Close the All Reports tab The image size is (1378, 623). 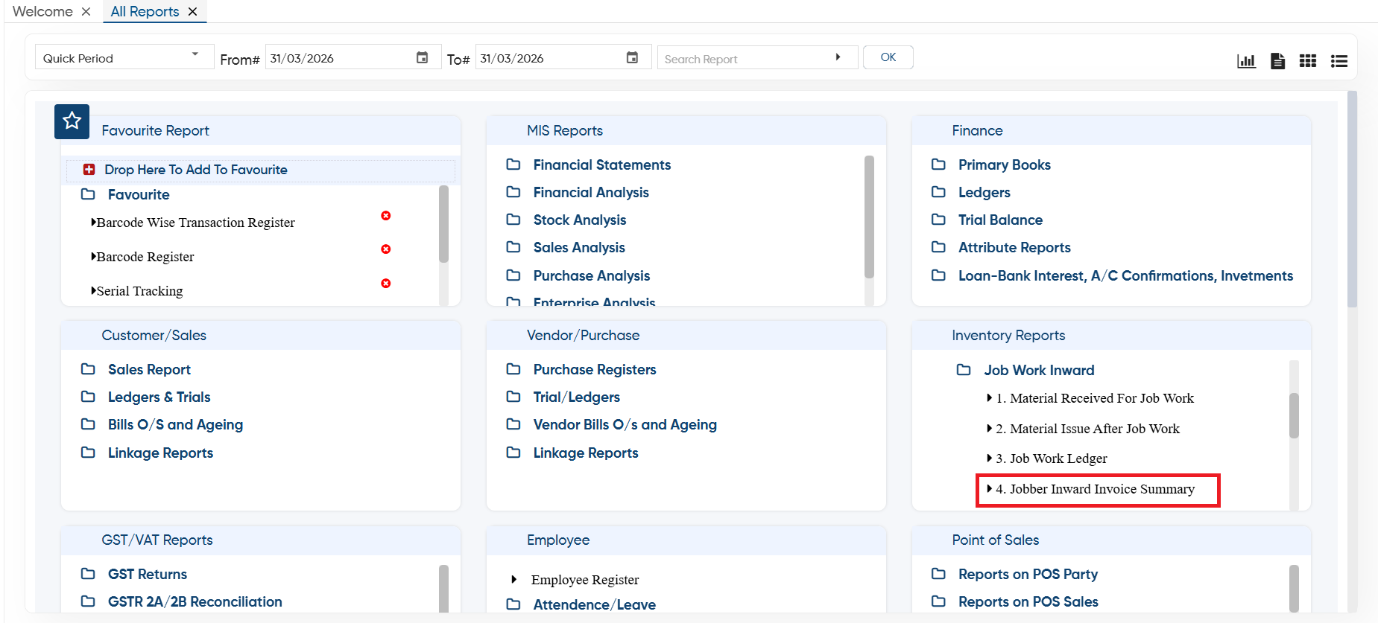(193, 12)
